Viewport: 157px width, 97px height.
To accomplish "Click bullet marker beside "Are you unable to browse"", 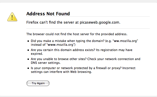I will point(28,59).
